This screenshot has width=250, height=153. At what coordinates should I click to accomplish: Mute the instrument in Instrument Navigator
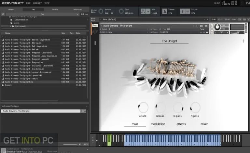tap(85, 111)
